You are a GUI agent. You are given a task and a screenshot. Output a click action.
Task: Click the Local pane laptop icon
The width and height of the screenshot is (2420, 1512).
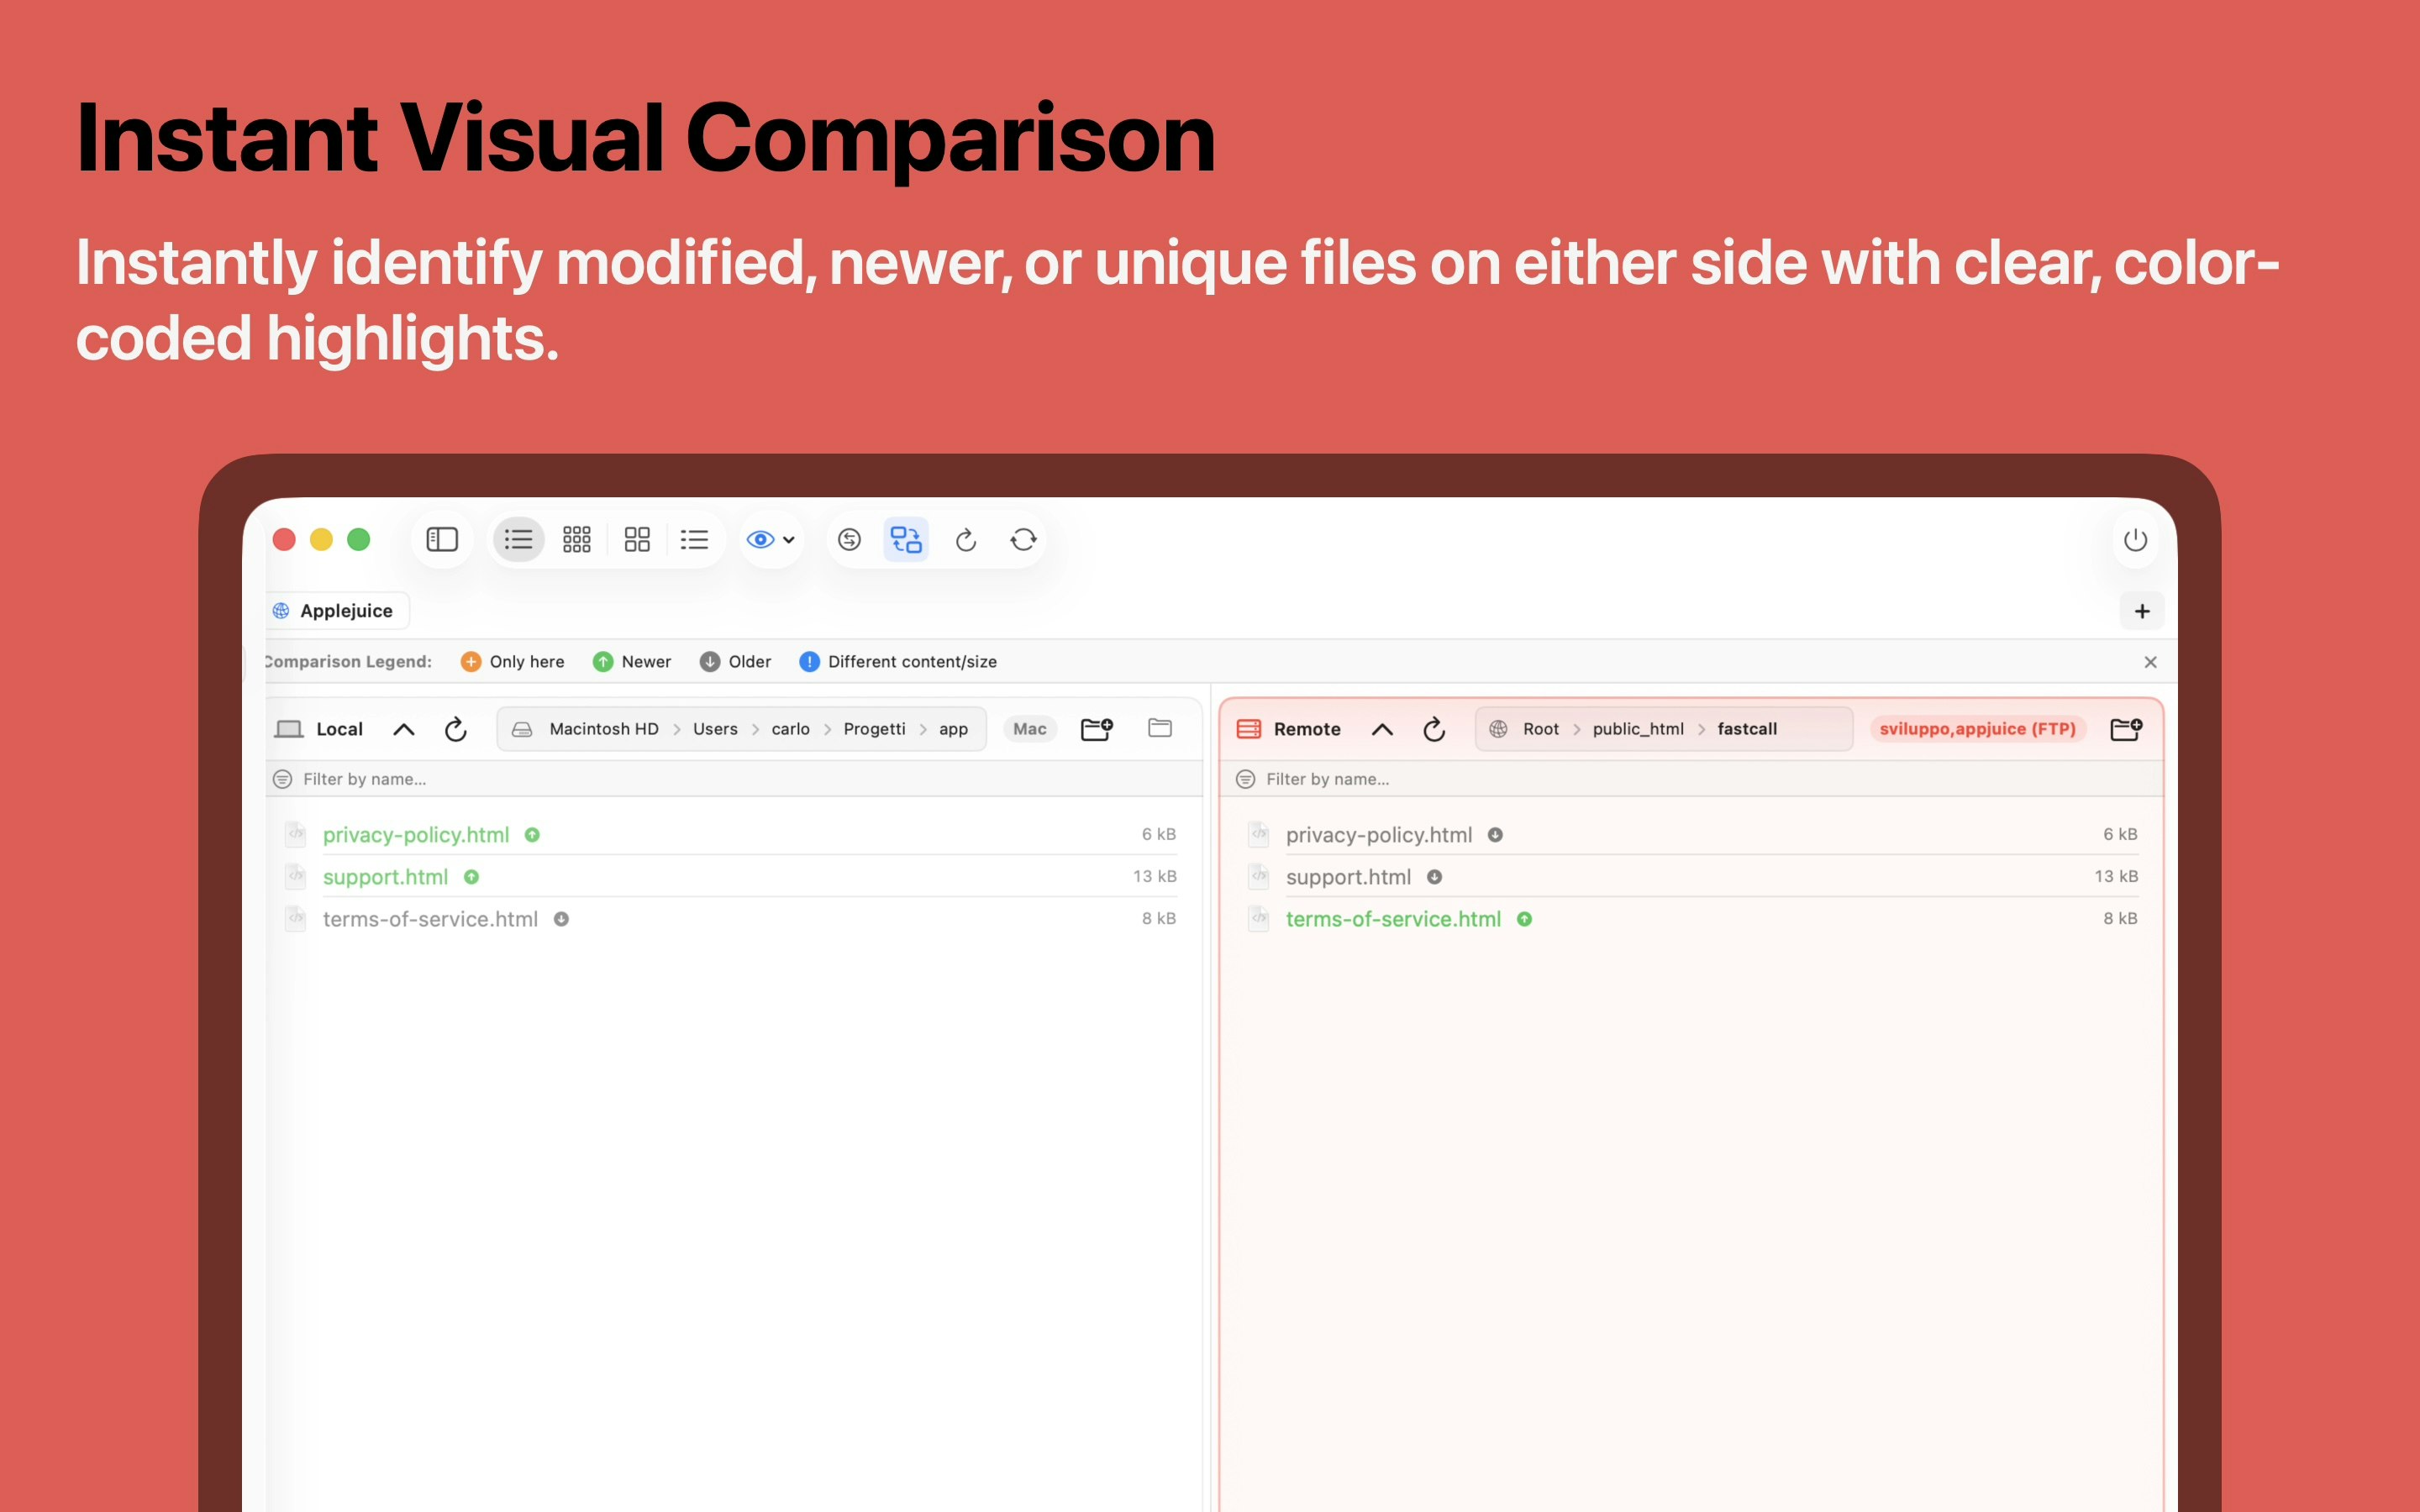tap(289, 729)
